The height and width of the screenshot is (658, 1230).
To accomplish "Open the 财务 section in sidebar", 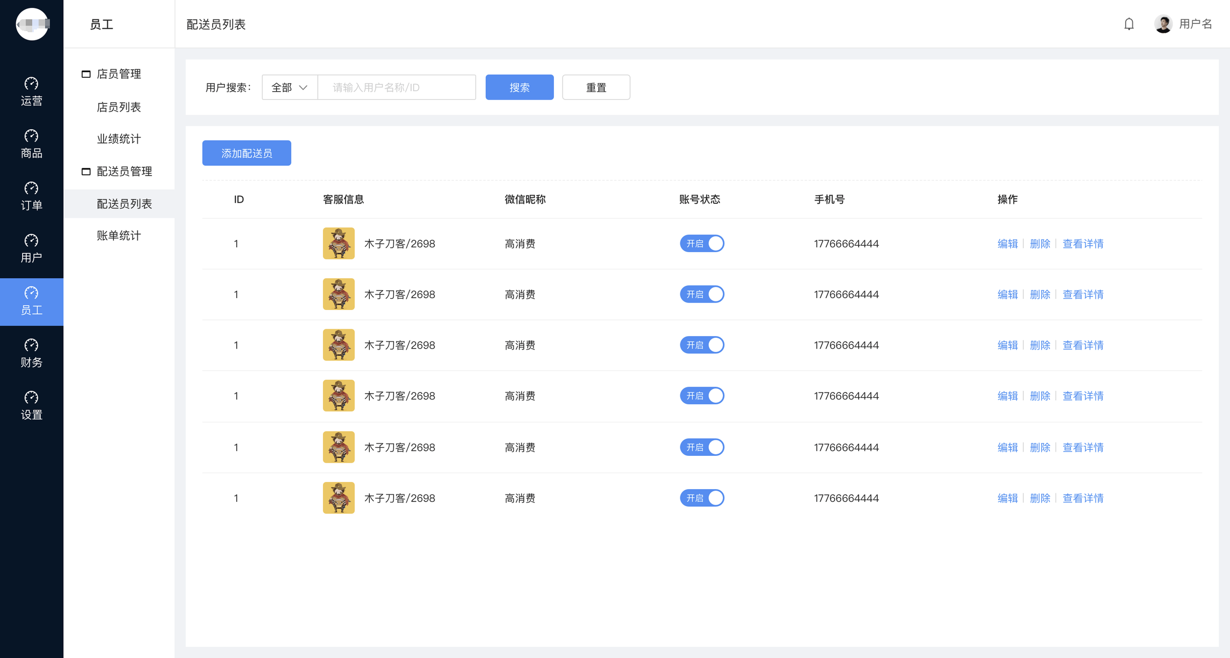I will pos(32,353).
